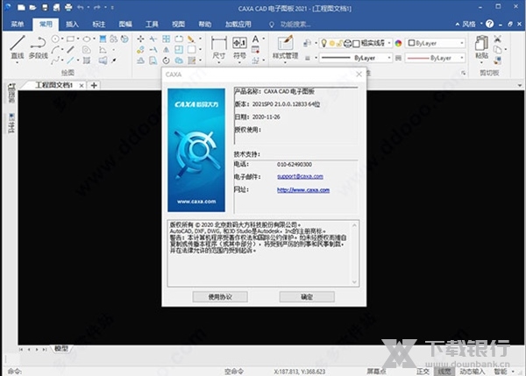Viewport: 526px width, 376px height.
Task: Click the copyright text scrollbar down arrow
Action: [354, 282]
